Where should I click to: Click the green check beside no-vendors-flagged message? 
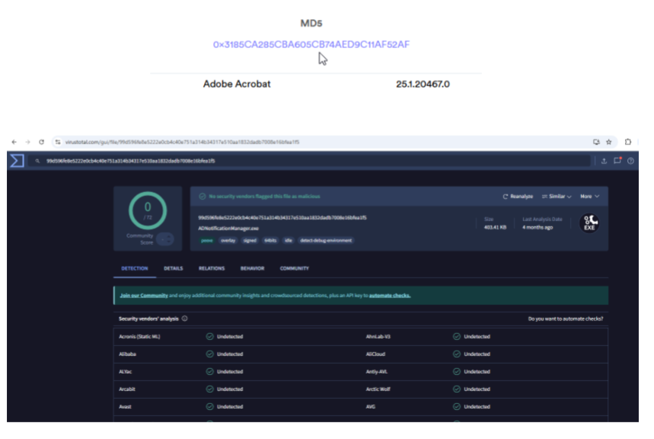[x=203, y=197]
